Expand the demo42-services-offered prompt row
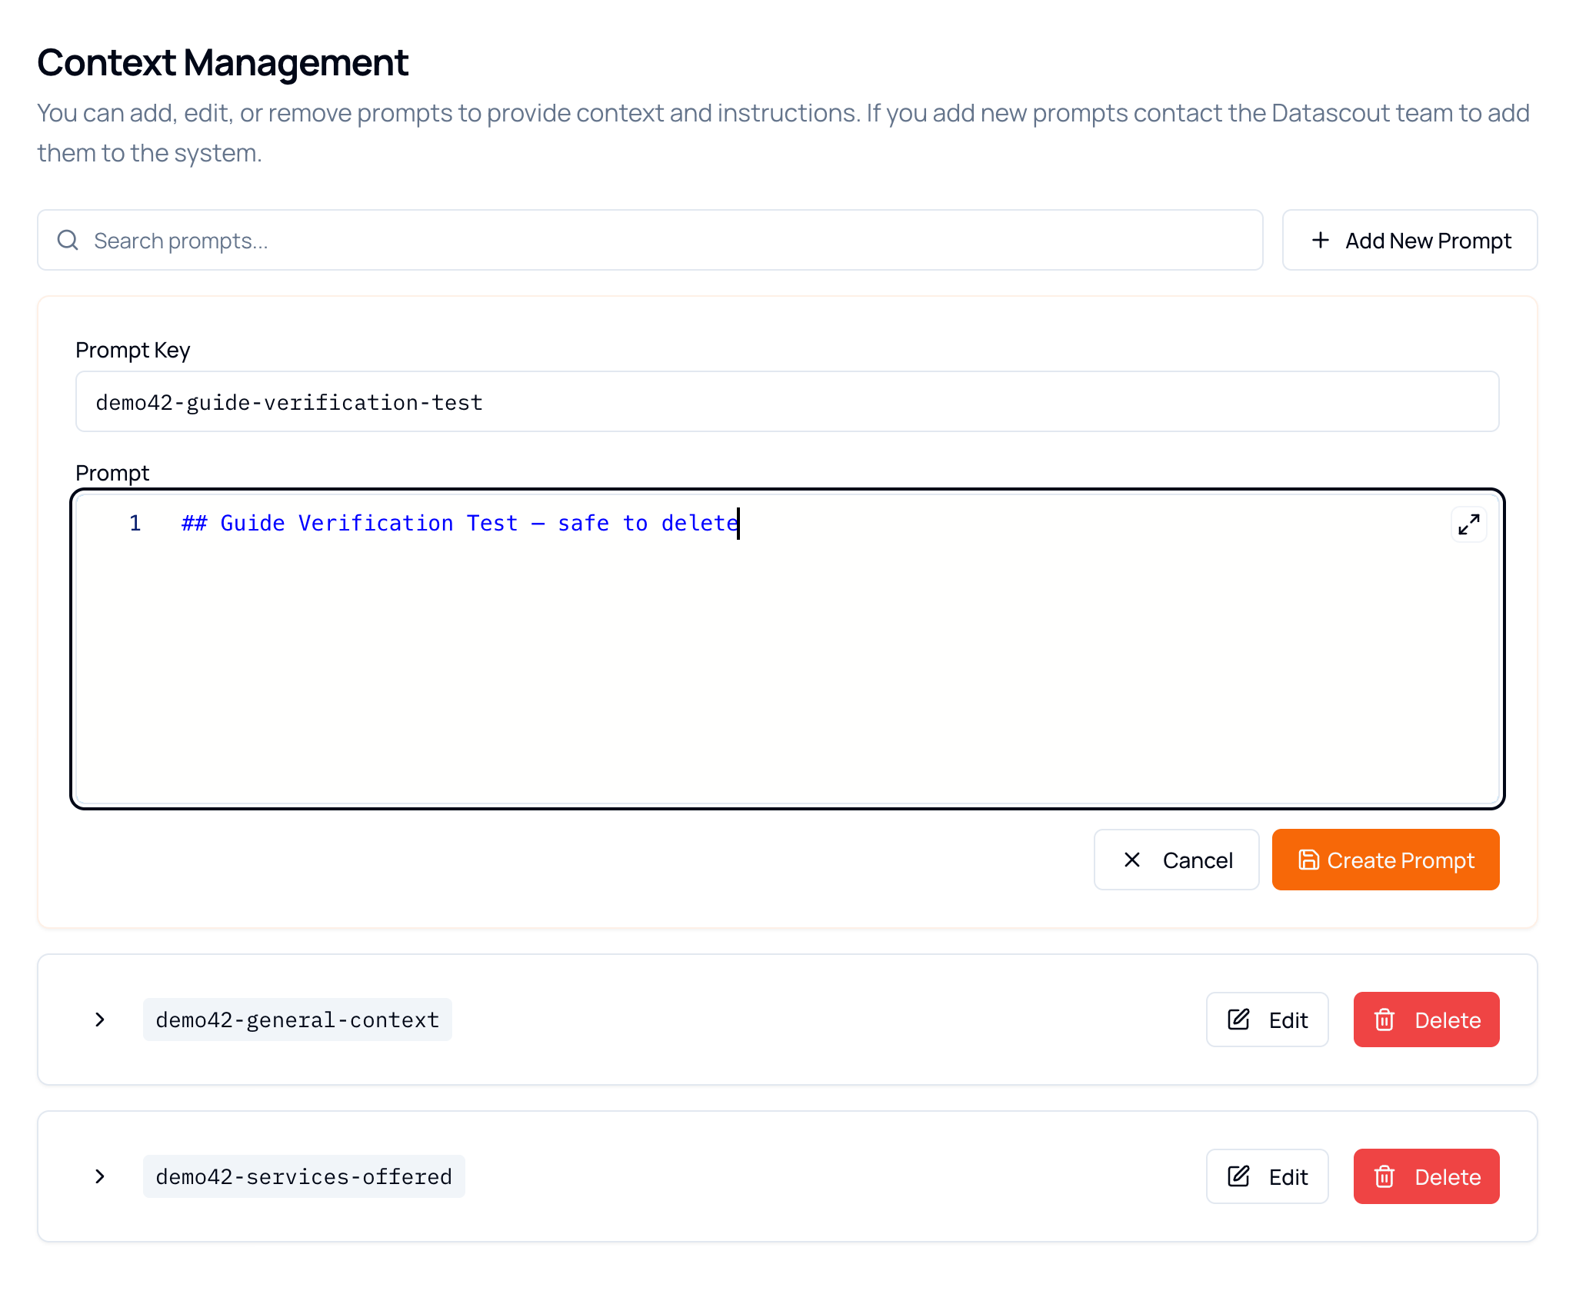Viewport: 1576px width, 1304px height. [x=99, y=1176]
